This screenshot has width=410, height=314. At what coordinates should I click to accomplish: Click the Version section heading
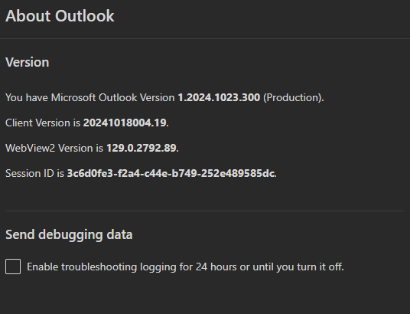(28, 62)
